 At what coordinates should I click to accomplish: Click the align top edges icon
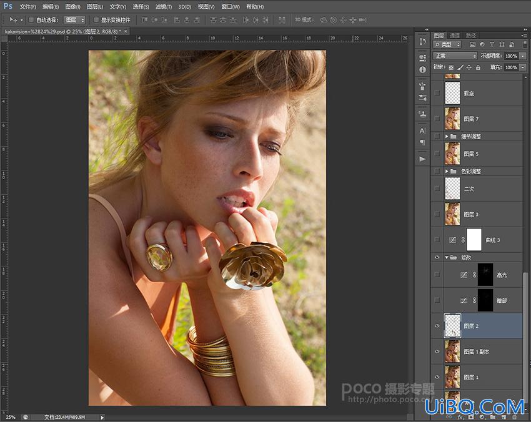[144, 20]
